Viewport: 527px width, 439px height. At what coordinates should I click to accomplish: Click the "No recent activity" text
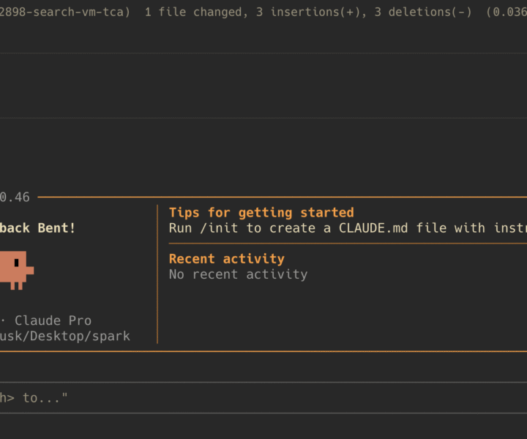click(239, 274)
